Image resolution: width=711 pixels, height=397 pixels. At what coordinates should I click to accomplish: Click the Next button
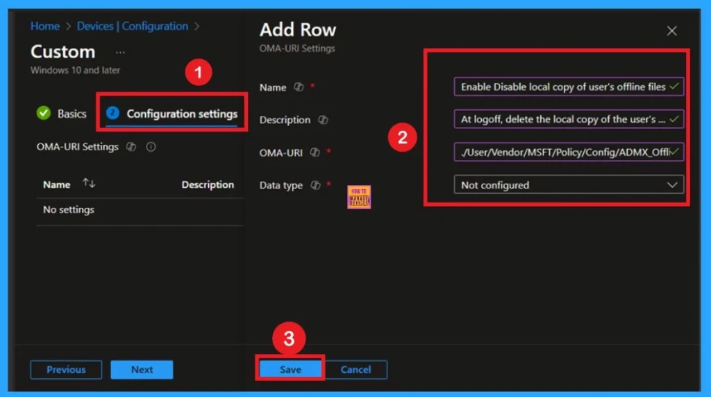point(142,369)
